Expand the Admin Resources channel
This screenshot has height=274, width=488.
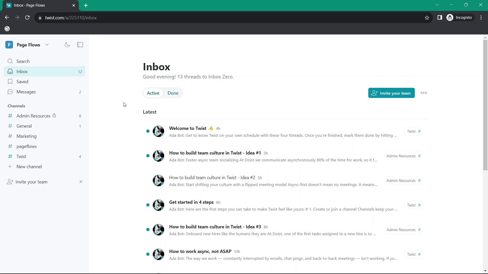pyautogui.click(x=33, y=116)
